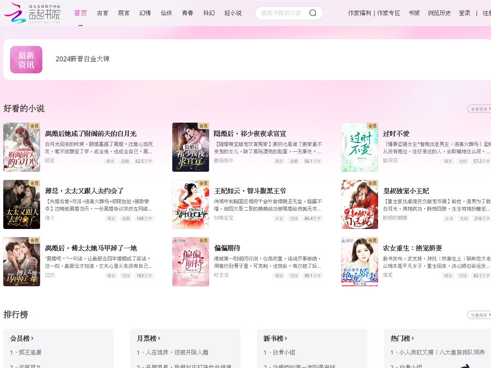This screenshot has width=491, height=368.
Task: Open 白骨小组 in 新书榜
Action: (279, 352)
